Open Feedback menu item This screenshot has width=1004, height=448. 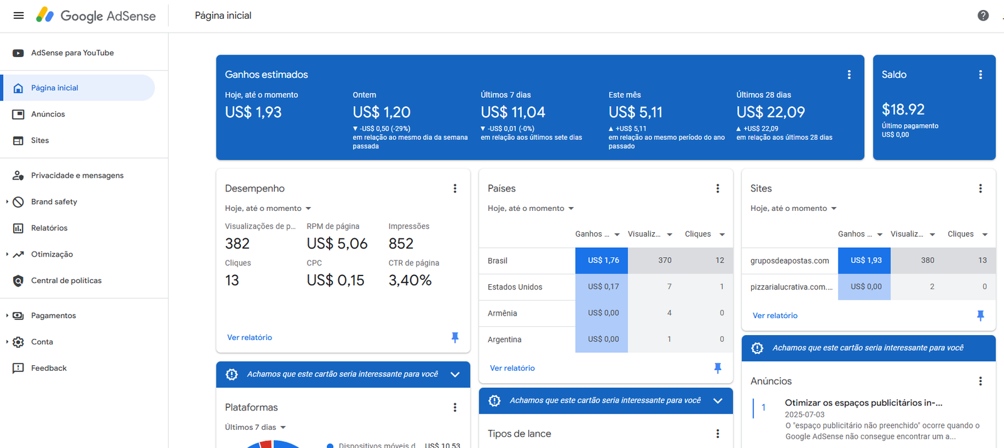49,369
